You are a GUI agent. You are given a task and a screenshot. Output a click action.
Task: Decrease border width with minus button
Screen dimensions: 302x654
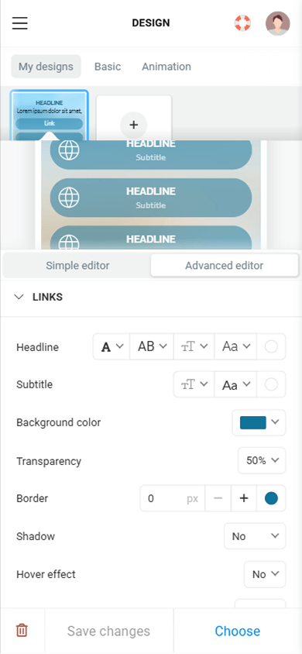tap(218, 498)
